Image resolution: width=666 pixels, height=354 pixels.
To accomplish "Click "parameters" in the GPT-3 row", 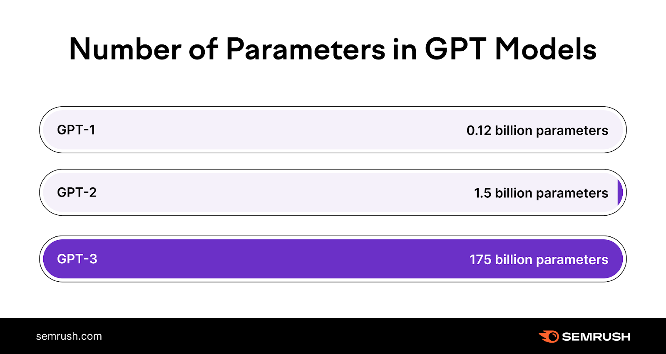I will (572, 260).
